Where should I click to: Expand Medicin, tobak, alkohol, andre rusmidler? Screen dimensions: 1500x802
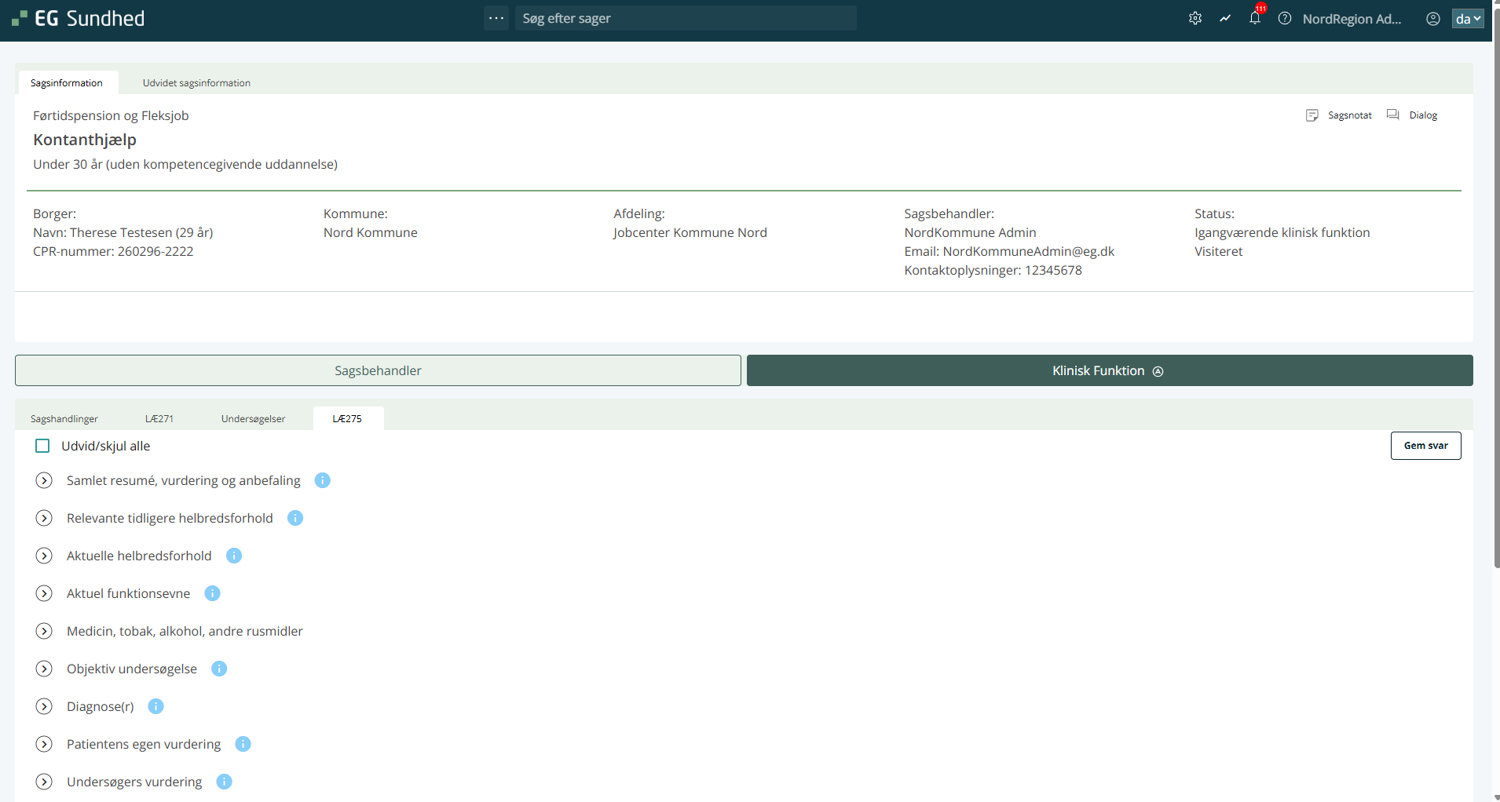(x=44, y=631)
